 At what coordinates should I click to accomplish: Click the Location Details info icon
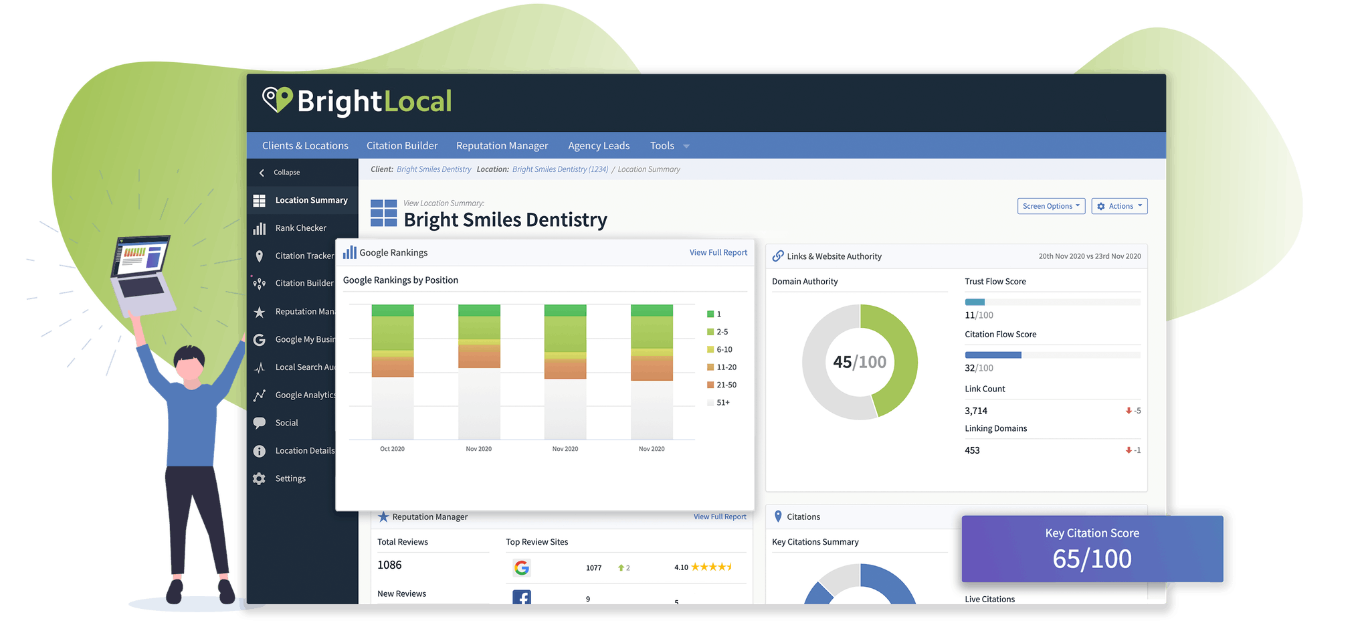(x=260, y=450)
